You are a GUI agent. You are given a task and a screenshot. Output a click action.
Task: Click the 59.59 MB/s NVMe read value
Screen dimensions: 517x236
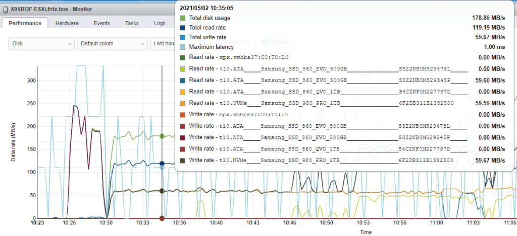point(490,103)
